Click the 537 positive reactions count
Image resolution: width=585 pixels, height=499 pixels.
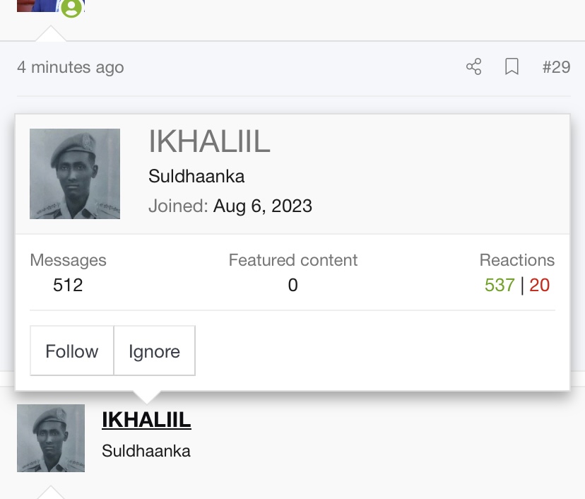pos(500,285)
